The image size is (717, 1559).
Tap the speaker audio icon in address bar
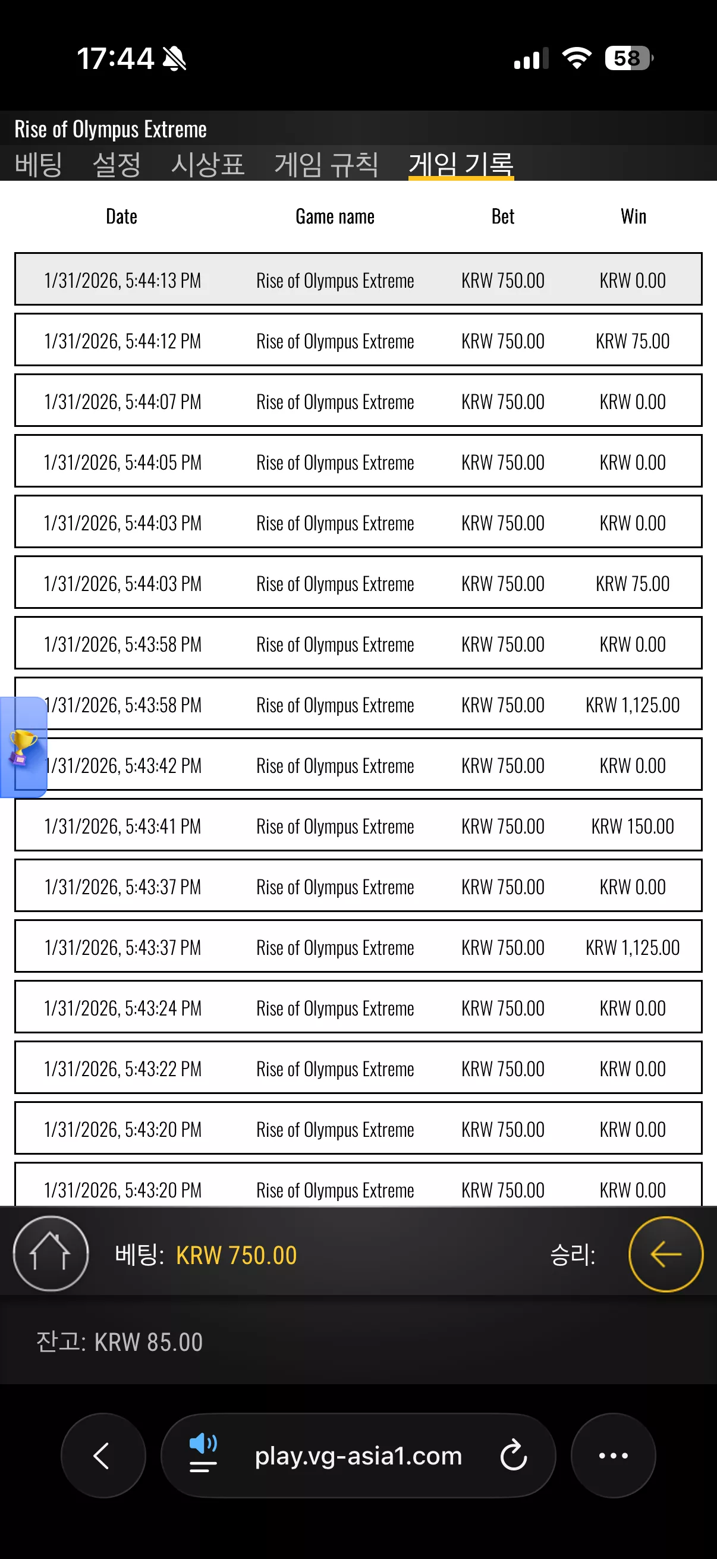[203, 1453]
